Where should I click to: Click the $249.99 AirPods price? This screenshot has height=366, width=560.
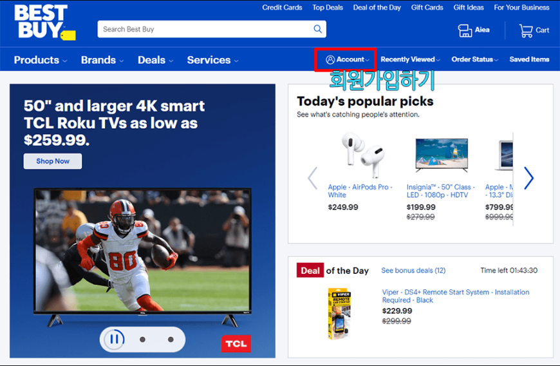[x=343, y=207]
